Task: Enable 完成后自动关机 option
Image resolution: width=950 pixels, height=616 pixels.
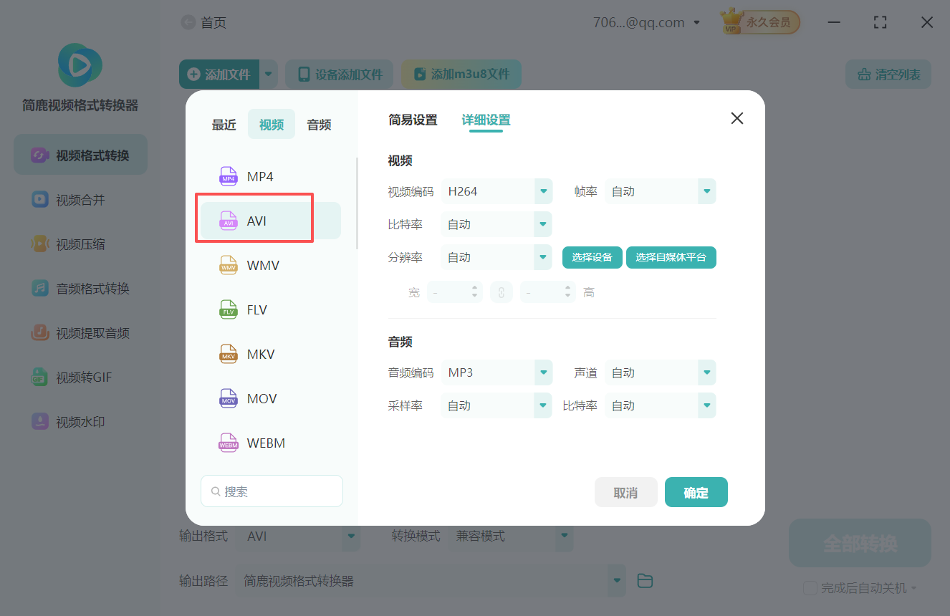Action: pyautogui.click(x=810, y=587)
